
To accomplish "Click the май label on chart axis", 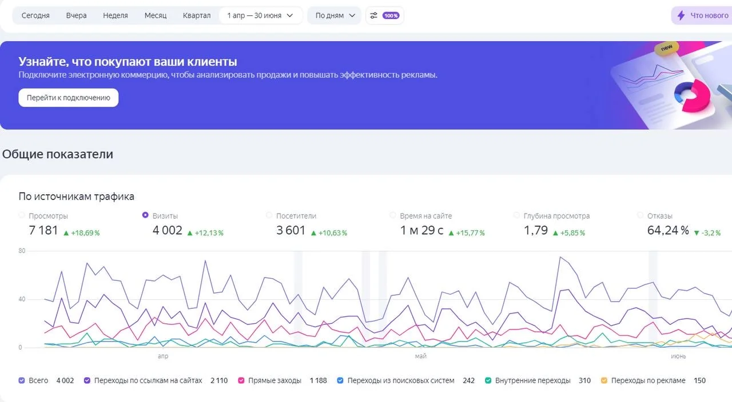I will pos(421,356).
